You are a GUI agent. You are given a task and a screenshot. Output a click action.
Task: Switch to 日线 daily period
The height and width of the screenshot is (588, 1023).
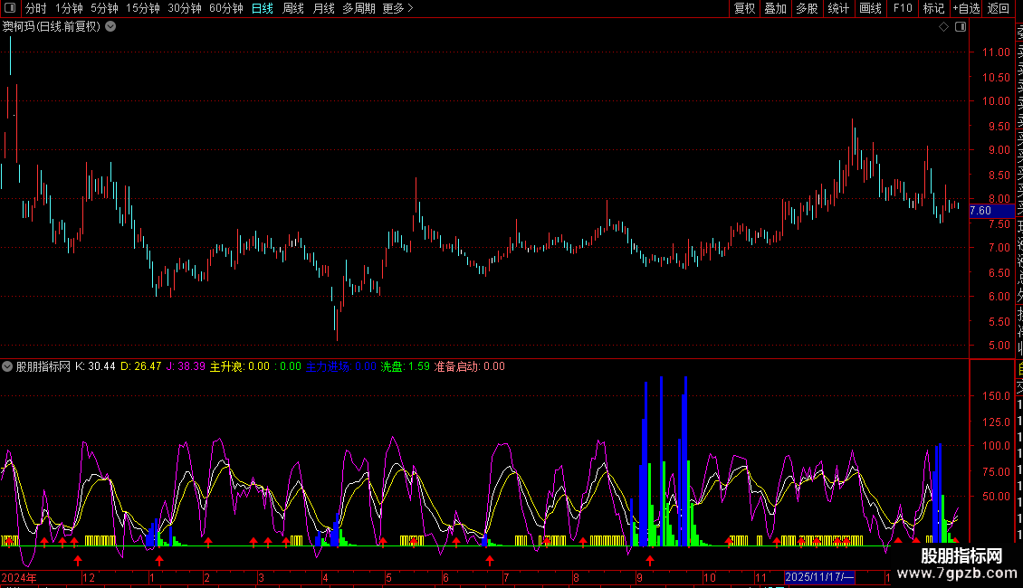tap(262, 9)
